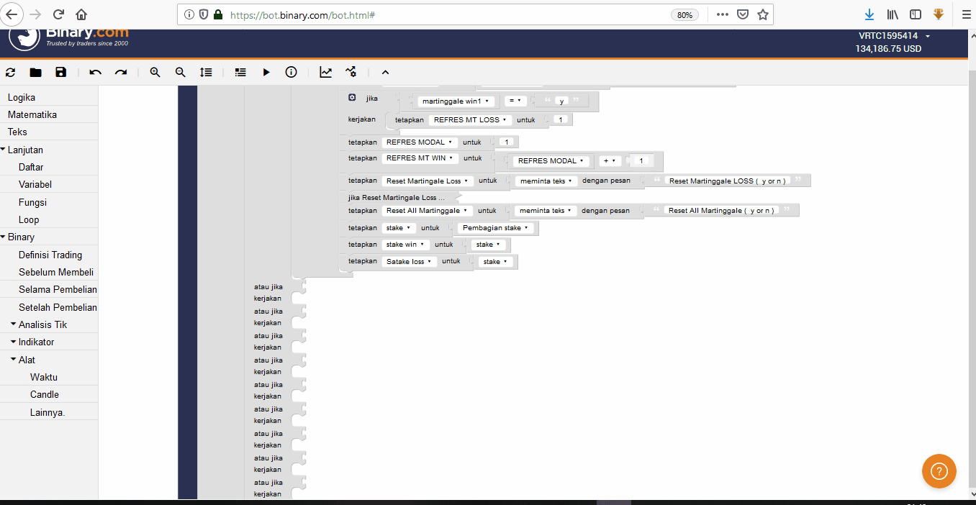Select Definisi Trading in toolbox
Image resolution: width=976 pixels, height=505 pixels.
[x=49, y=255]
